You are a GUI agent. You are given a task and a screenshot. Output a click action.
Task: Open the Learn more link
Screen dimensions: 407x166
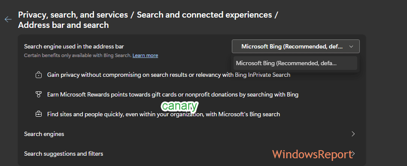(x=145, y=55)
